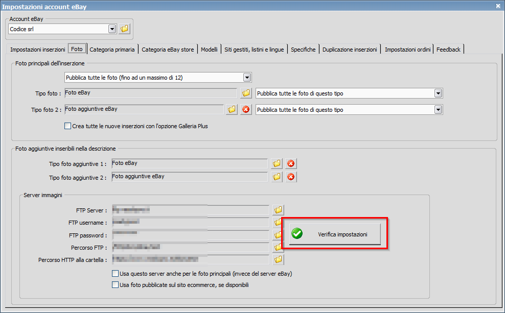Click the FTP Server input field
Image resolution: width=505 pixels, height=313 pixels.
190,210
